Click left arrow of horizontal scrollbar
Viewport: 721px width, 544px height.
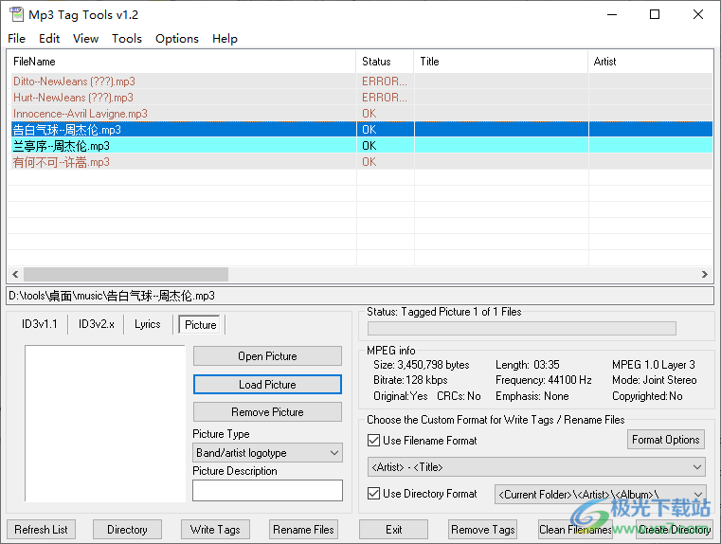click(x=15, y=275)
